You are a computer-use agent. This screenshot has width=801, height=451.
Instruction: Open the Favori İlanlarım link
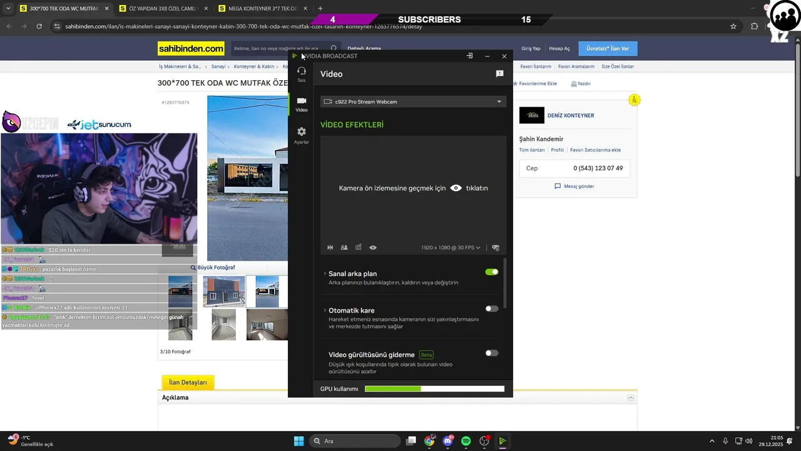[x=536, y=66]
